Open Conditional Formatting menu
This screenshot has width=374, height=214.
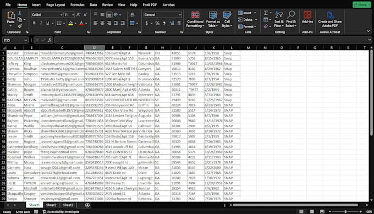click(x=195, y=19)
